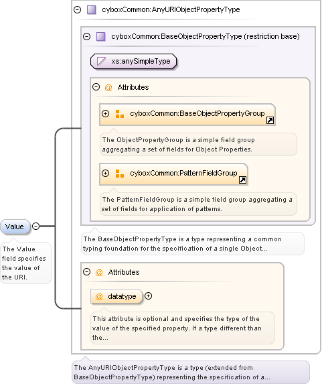The height and width of the screenshot is (386, 322).
Task: Click the xs:anySimpleType triangle icon
Action: pyautogui.click(x=101, y=61)
